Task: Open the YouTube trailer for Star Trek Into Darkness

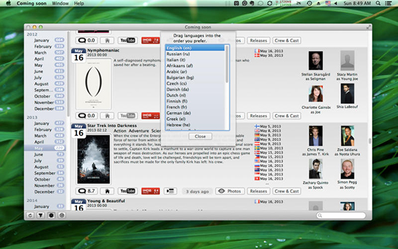Action: tap(127, 191)
